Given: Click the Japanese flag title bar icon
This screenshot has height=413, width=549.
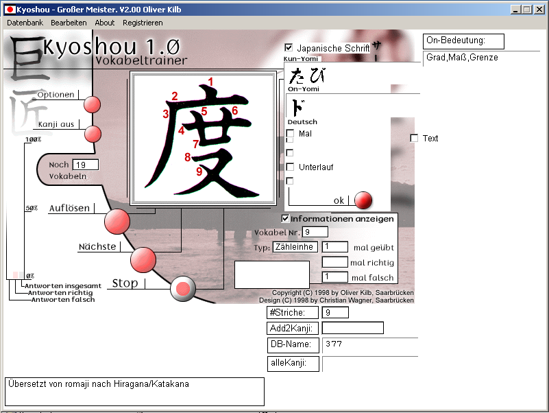Looking at the screenshot, I should (10, 10).
